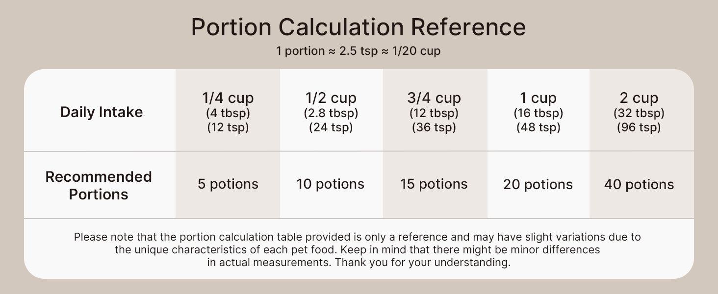
Task: Click the (96 tsp) text
Action: coord(639,128)
